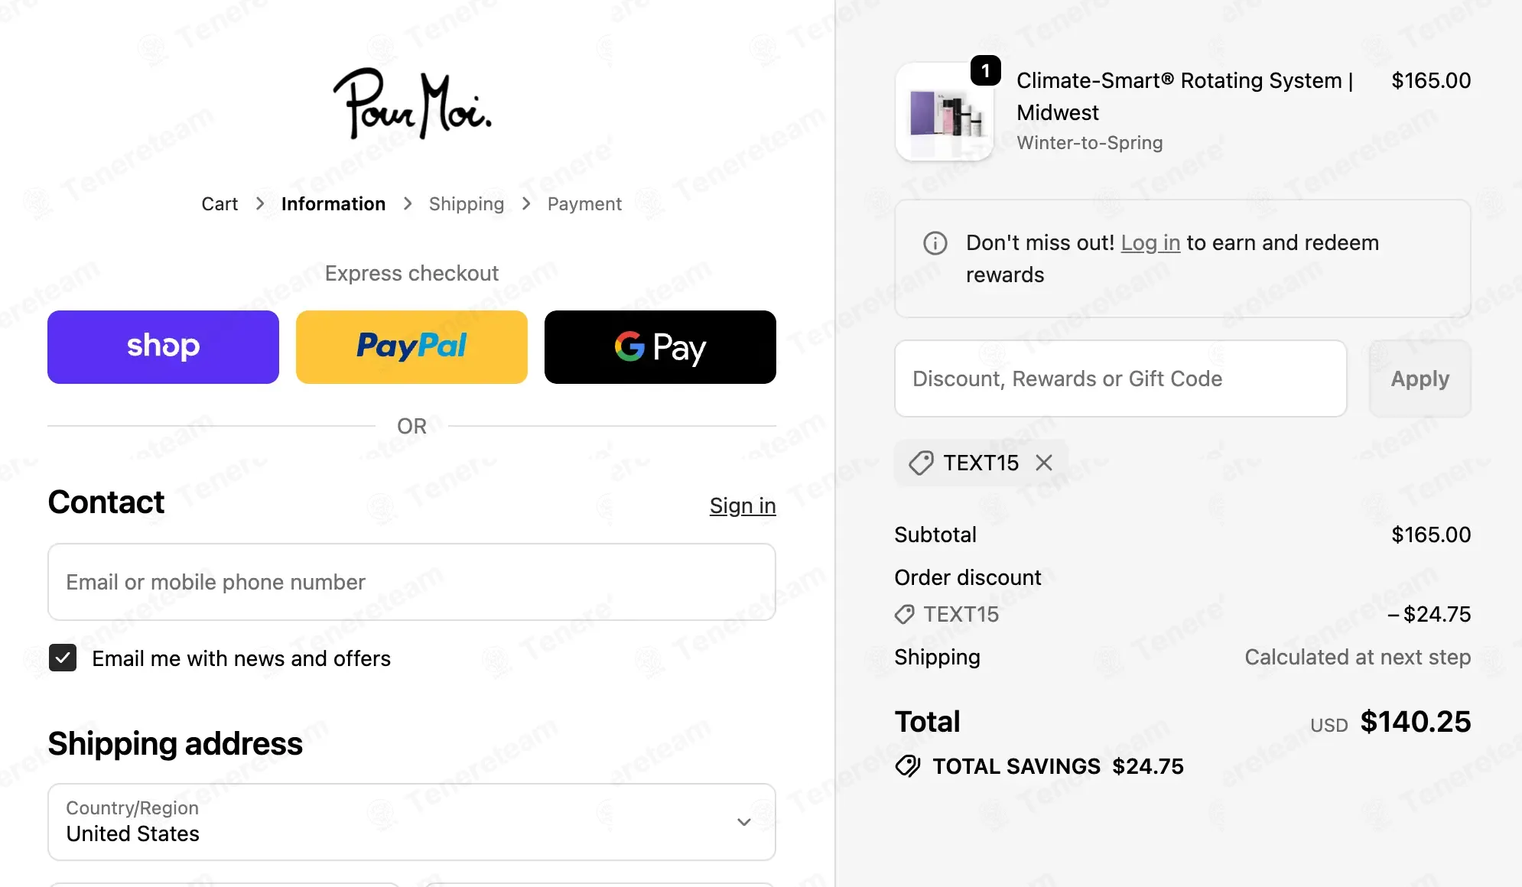Select the Shipping breadcrumb step
Image resolution: width=1522 pixels, height=887 pixels.
pos(467,204)
